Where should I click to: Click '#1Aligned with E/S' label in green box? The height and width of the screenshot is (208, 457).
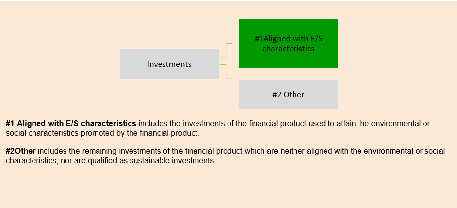pos(288,39)
